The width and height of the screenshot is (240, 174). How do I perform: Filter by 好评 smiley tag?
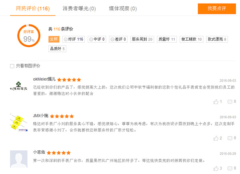pos(73,39)
